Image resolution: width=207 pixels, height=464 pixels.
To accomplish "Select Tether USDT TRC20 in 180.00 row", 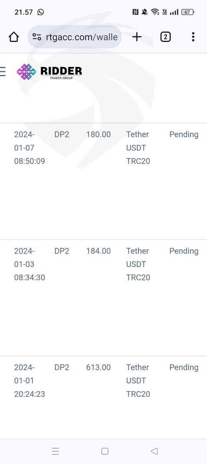I will coord(138,148).
